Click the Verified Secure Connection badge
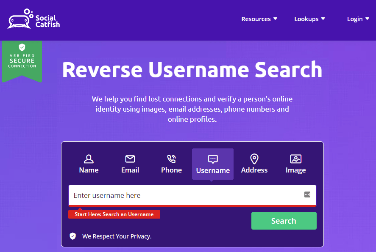The image size is (376, 252). point(22,61)
